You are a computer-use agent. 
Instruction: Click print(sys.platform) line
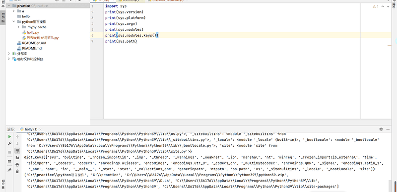[x=126, y=18]
